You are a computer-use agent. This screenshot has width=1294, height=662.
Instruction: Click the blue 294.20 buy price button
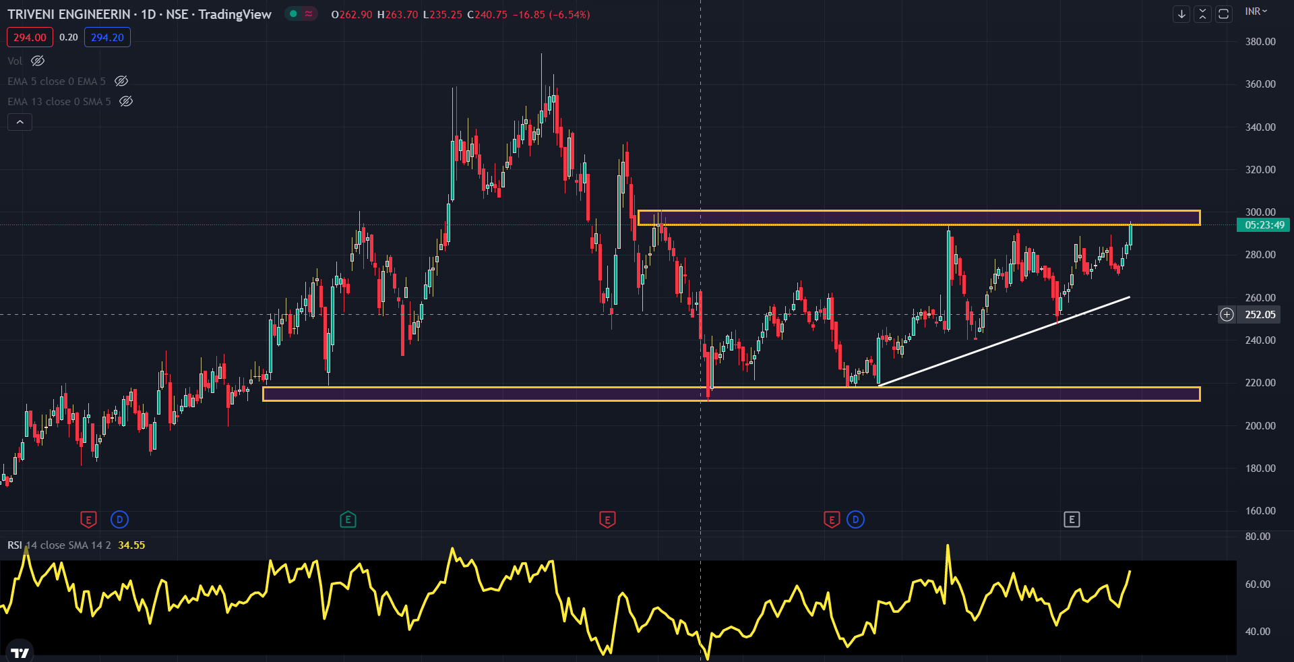click(x=107, y=38)
